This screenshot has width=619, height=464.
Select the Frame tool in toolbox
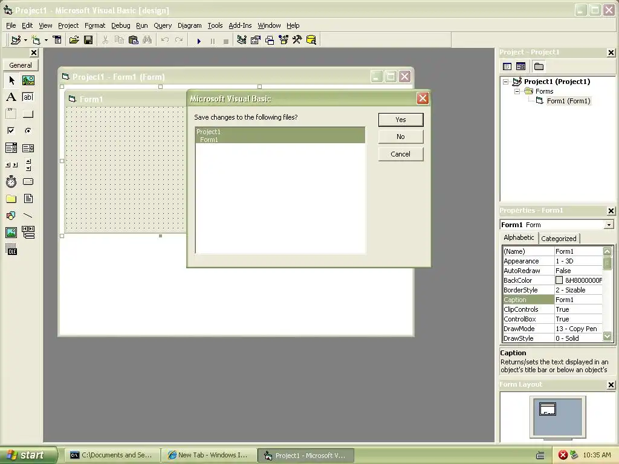pos(11,114)
